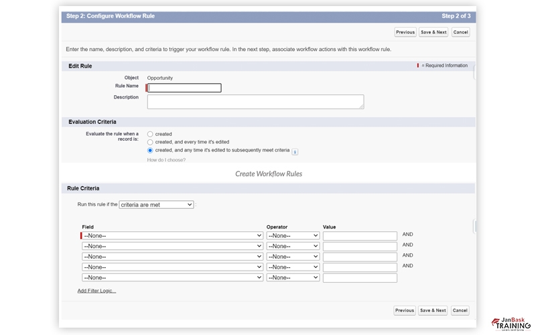The height and width of the screenshot is (335, 536).
Task: Expand the first Field dropdown
Action: [172, 236]
